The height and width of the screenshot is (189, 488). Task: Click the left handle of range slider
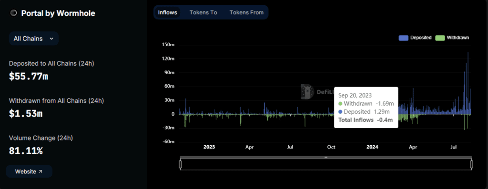coord(180,164)
